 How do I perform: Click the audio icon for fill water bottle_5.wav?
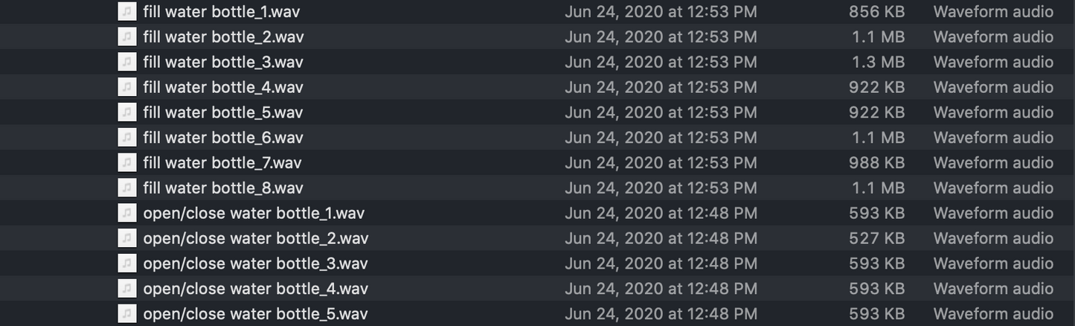(x=127, y=112)
